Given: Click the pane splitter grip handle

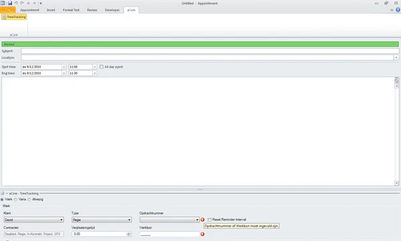Looking at the screenshot, I should (x=200, y=190).
